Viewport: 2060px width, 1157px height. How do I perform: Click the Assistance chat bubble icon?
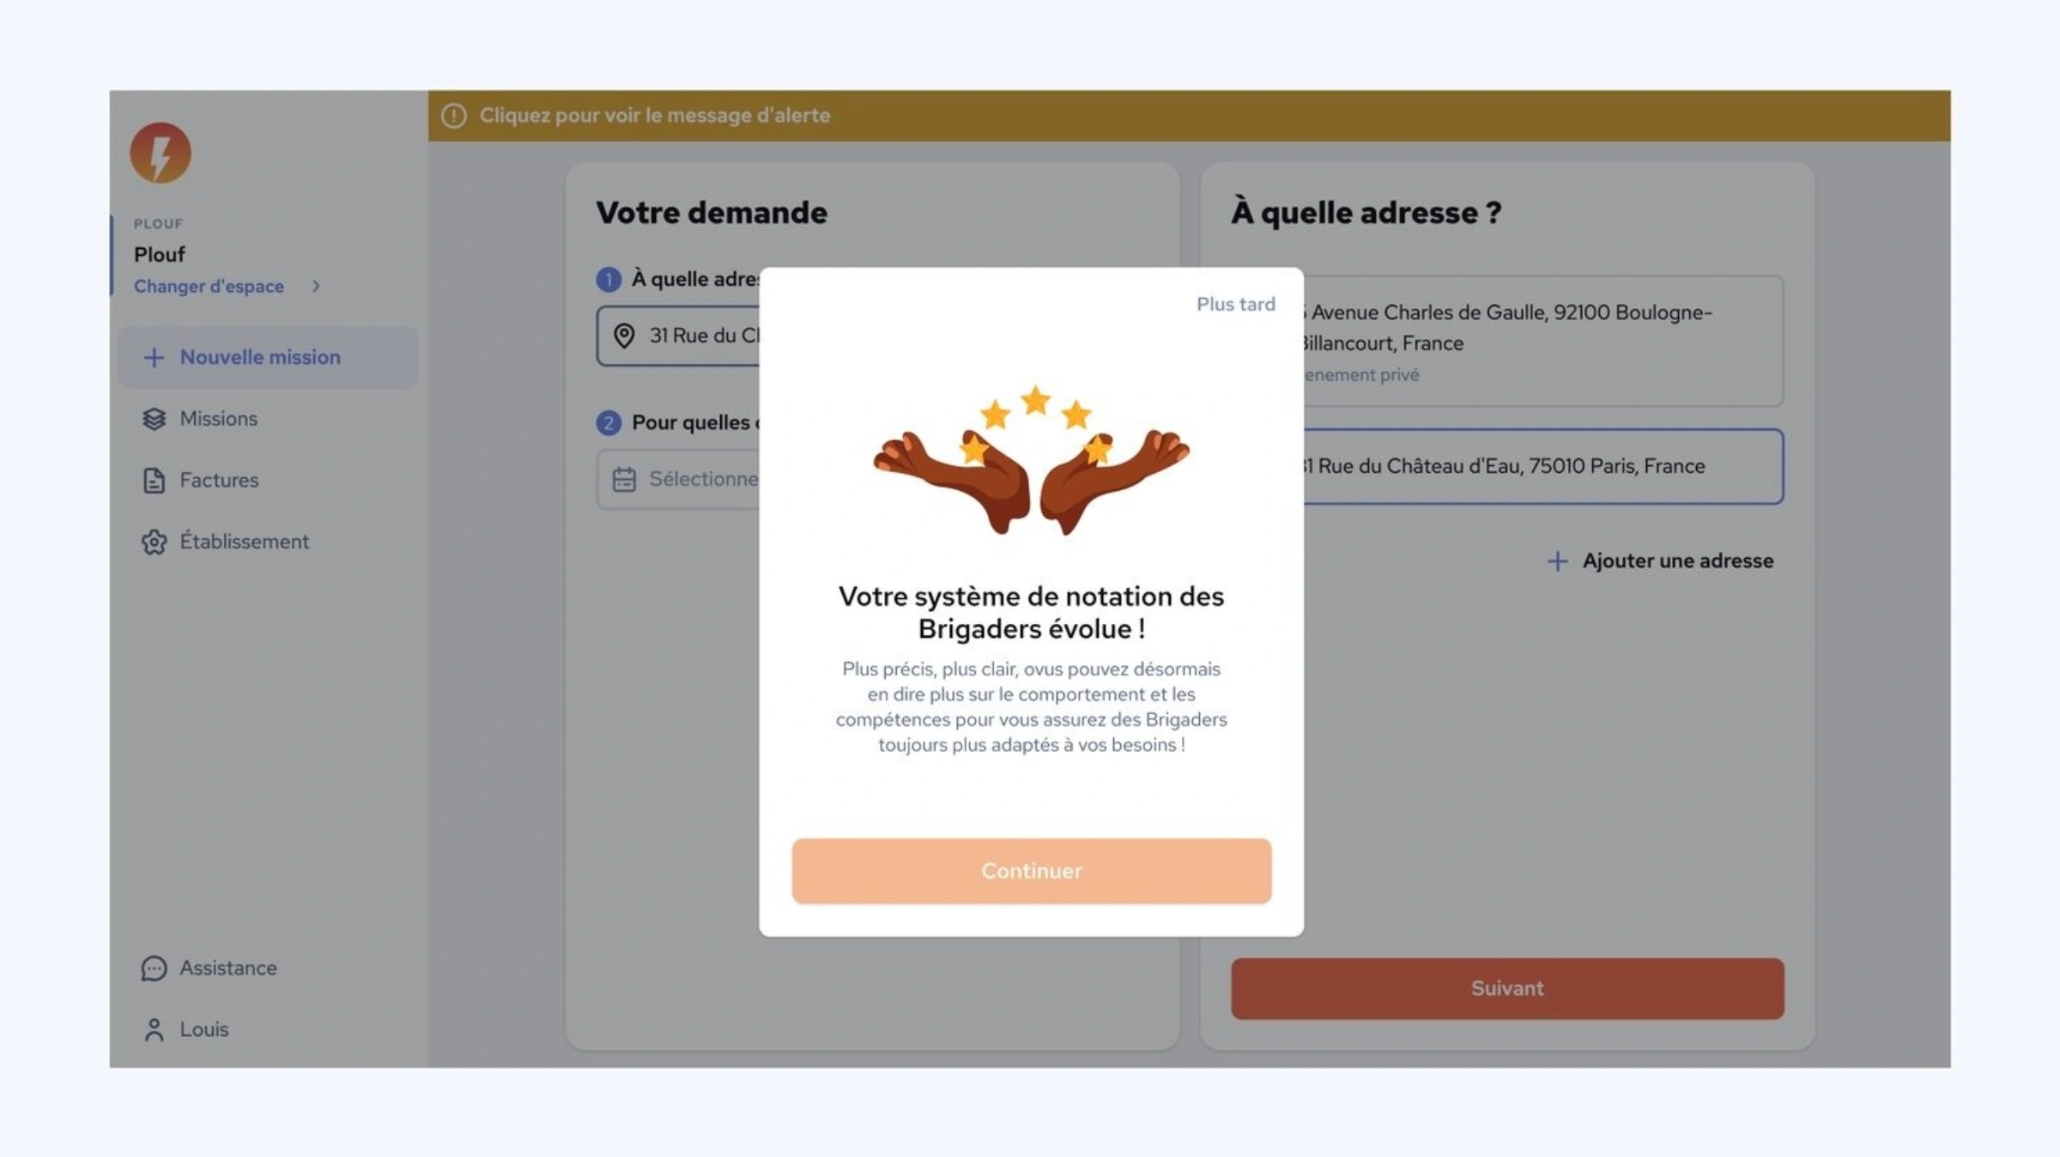(154, 968)
